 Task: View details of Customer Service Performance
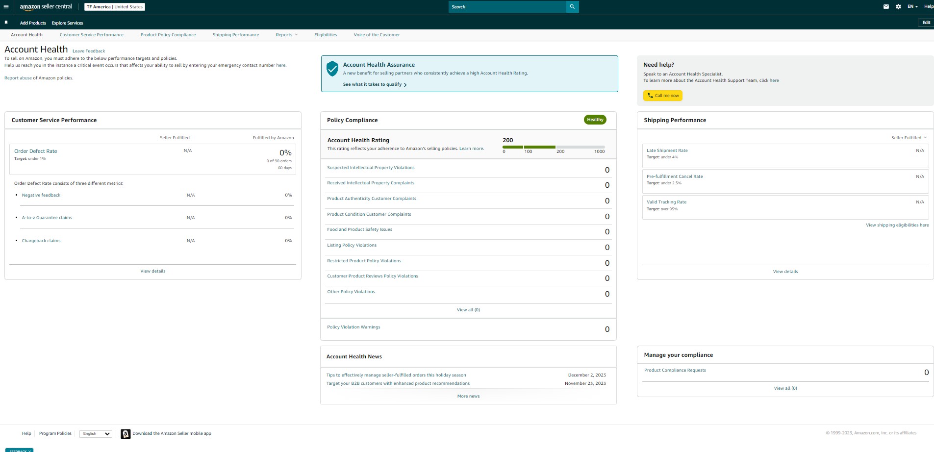(x=153, y=271)
